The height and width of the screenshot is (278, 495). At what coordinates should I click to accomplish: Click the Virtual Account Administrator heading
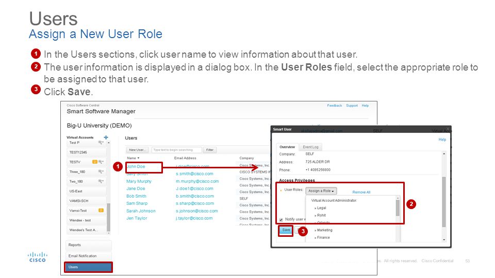[x=334, y=201]
